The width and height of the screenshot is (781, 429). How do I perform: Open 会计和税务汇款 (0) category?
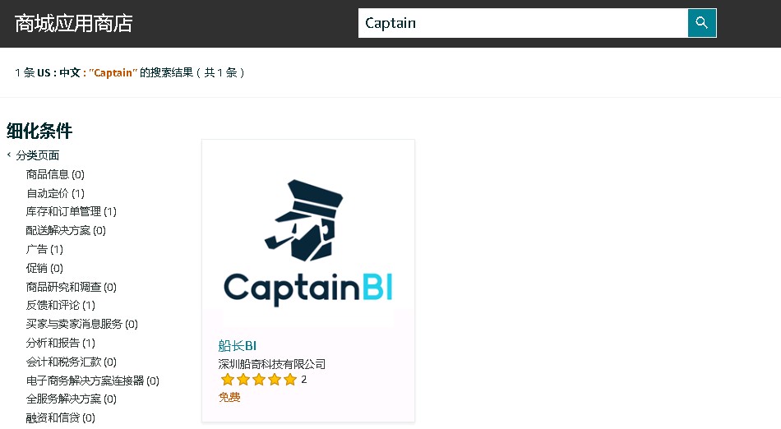[72, 362]
